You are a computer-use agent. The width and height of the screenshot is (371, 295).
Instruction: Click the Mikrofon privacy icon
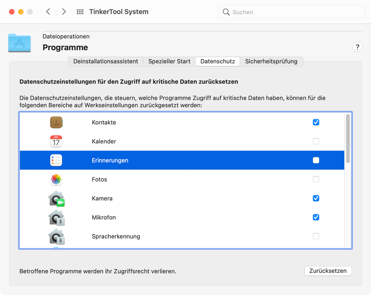click(57, 218)
